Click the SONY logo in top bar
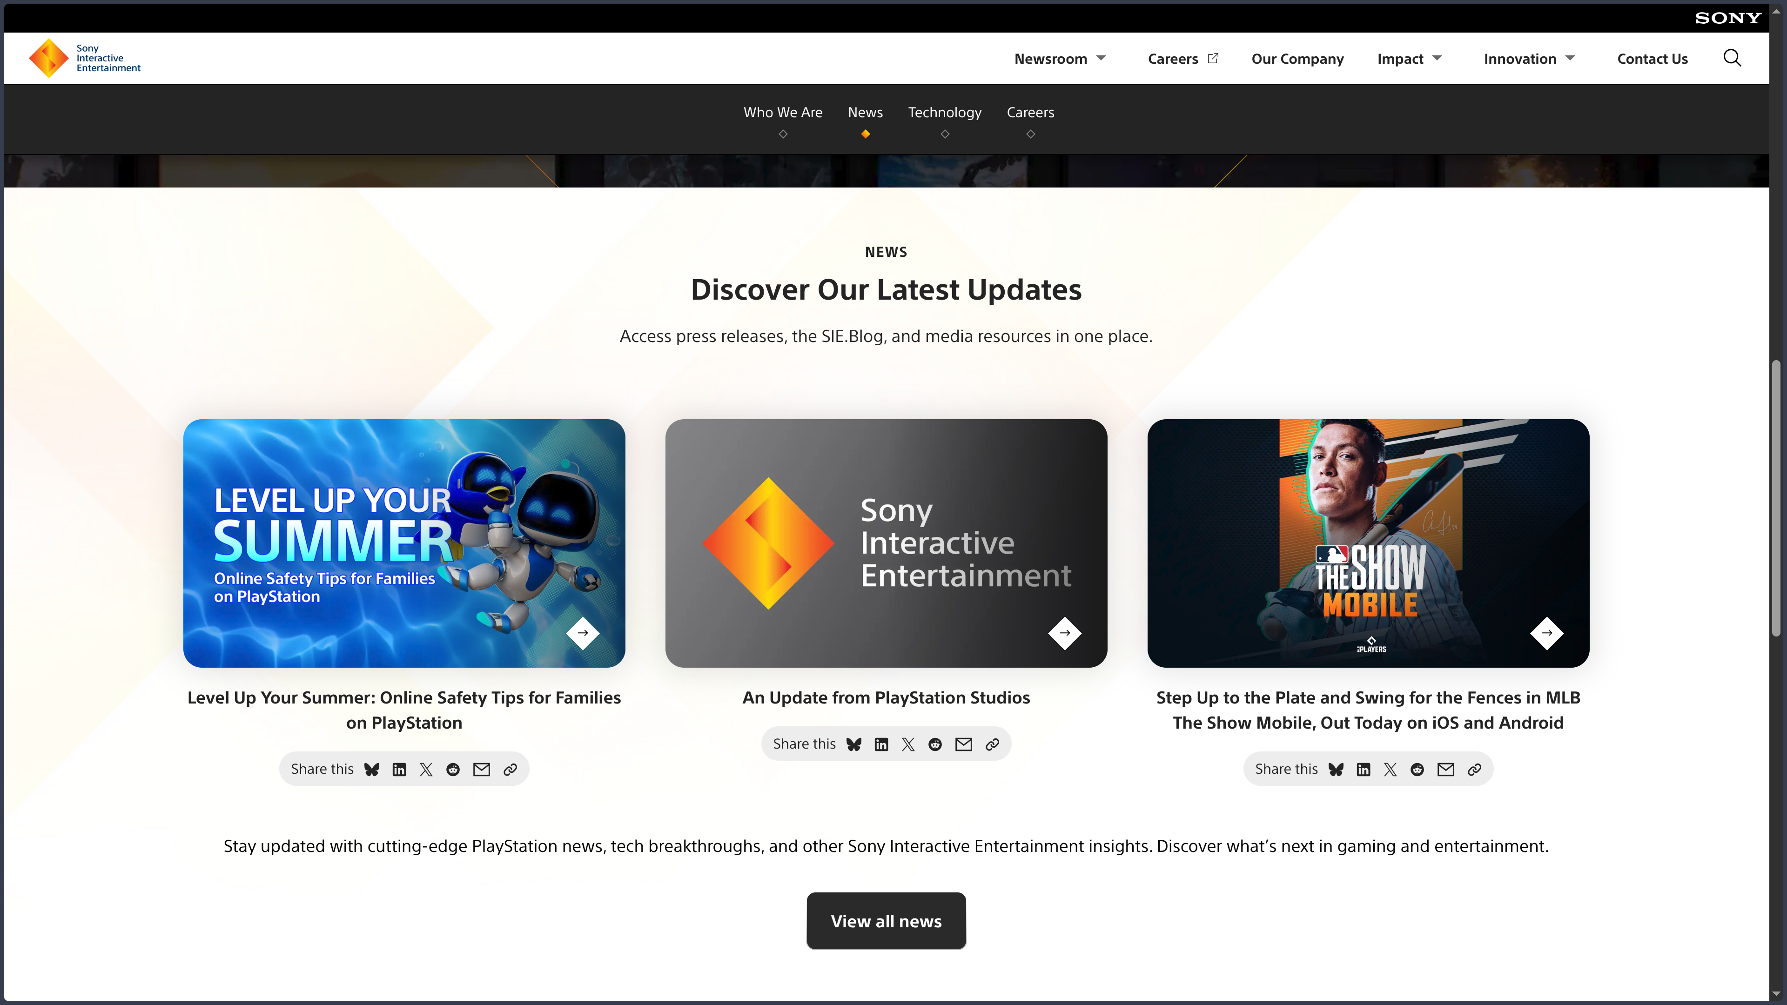This screenshot has width=1787, height=1005. (1728, 18)
